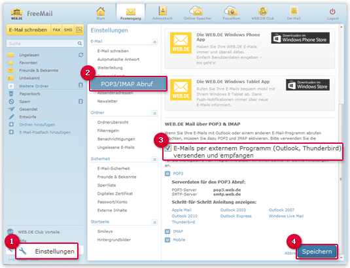Toggle the external program send/receive checkbox
Screen dimensions: 350x268
168,148
